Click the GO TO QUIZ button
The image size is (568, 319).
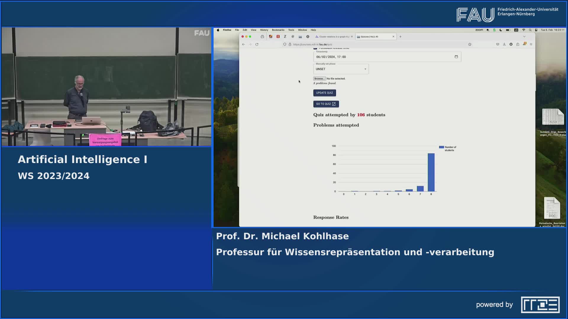pos(326,104)
